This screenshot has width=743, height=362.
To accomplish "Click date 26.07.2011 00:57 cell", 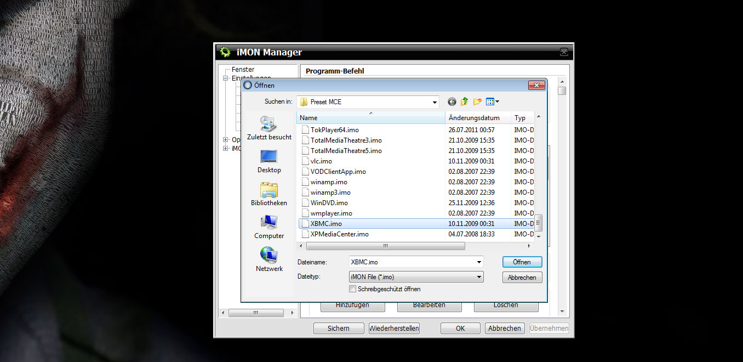I will click(x=471, y=130).
